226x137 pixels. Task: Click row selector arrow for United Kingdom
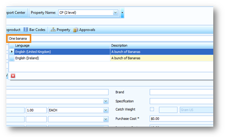pyautogui.click(x=12, y=52)
